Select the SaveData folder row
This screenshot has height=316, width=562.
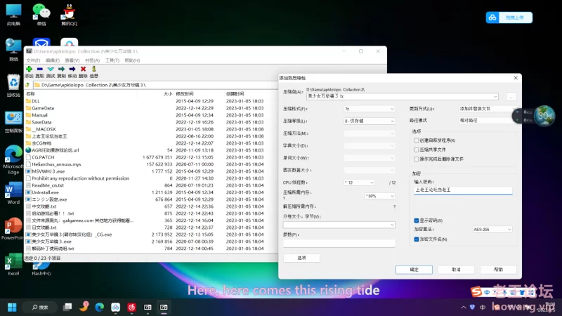tap(152, 122)
